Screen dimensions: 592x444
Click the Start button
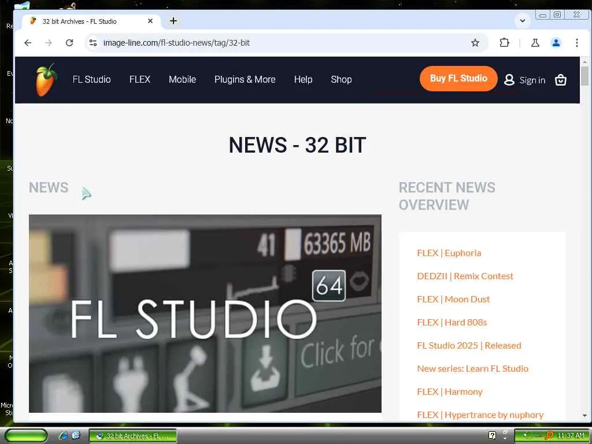click(25, 436)
